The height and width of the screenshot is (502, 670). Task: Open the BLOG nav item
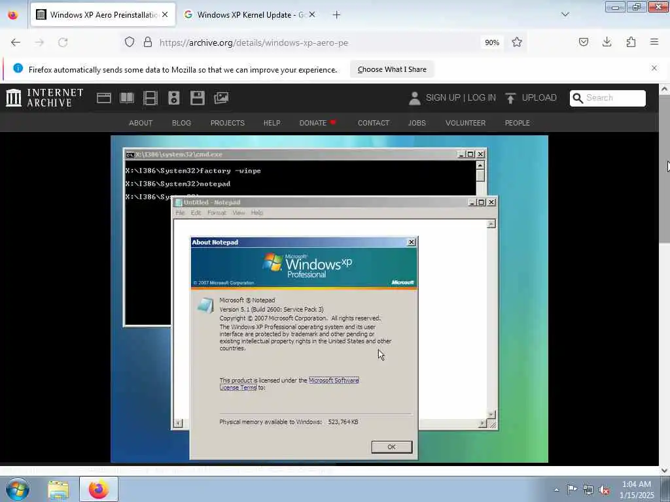(x=181, y=123)
